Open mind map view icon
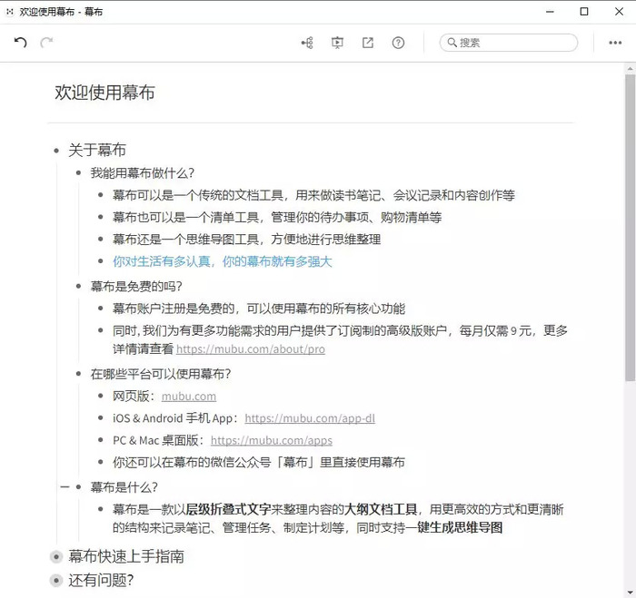 pos(307,43)
